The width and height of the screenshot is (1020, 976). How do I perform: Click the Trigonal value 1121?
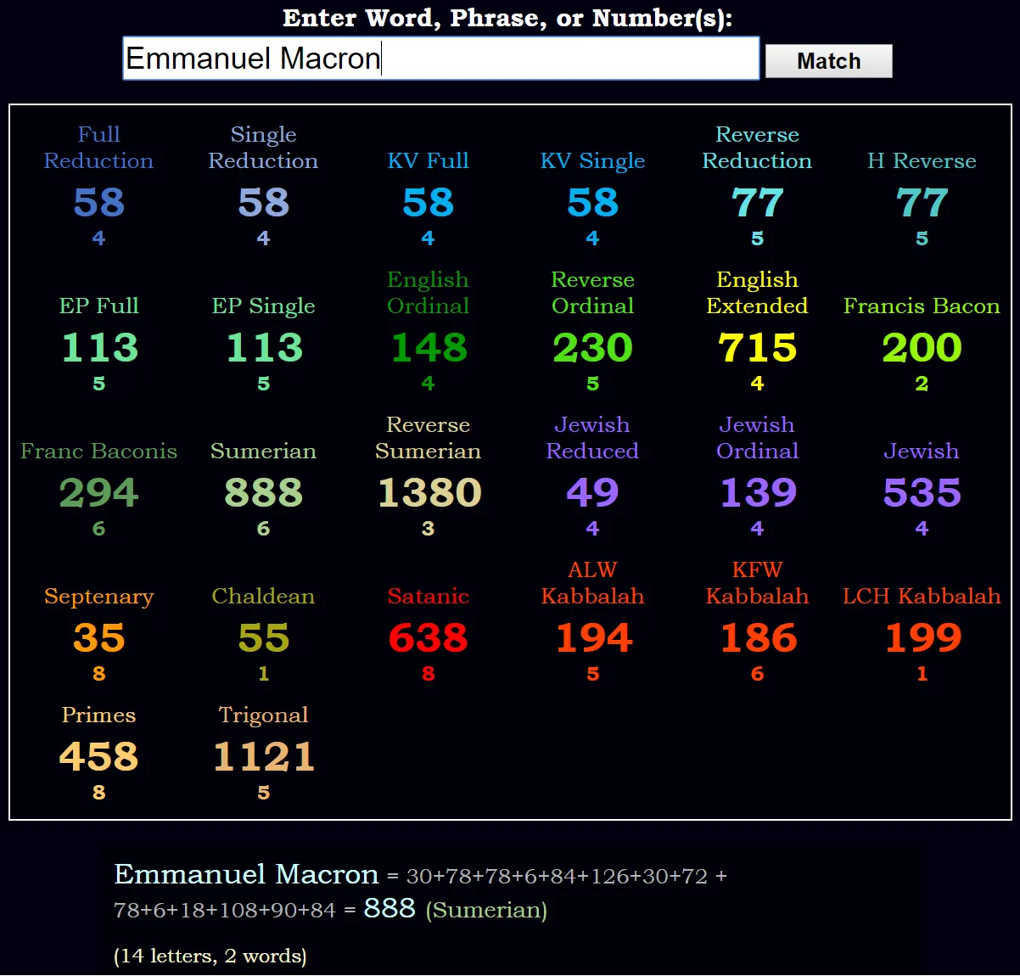pos(263,757)
